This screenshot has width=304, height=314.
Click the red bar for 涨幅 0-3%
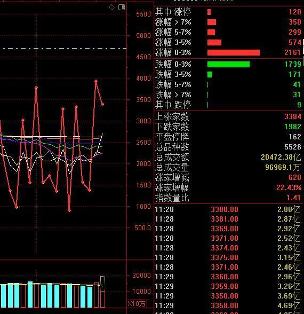tap(234, 53)
